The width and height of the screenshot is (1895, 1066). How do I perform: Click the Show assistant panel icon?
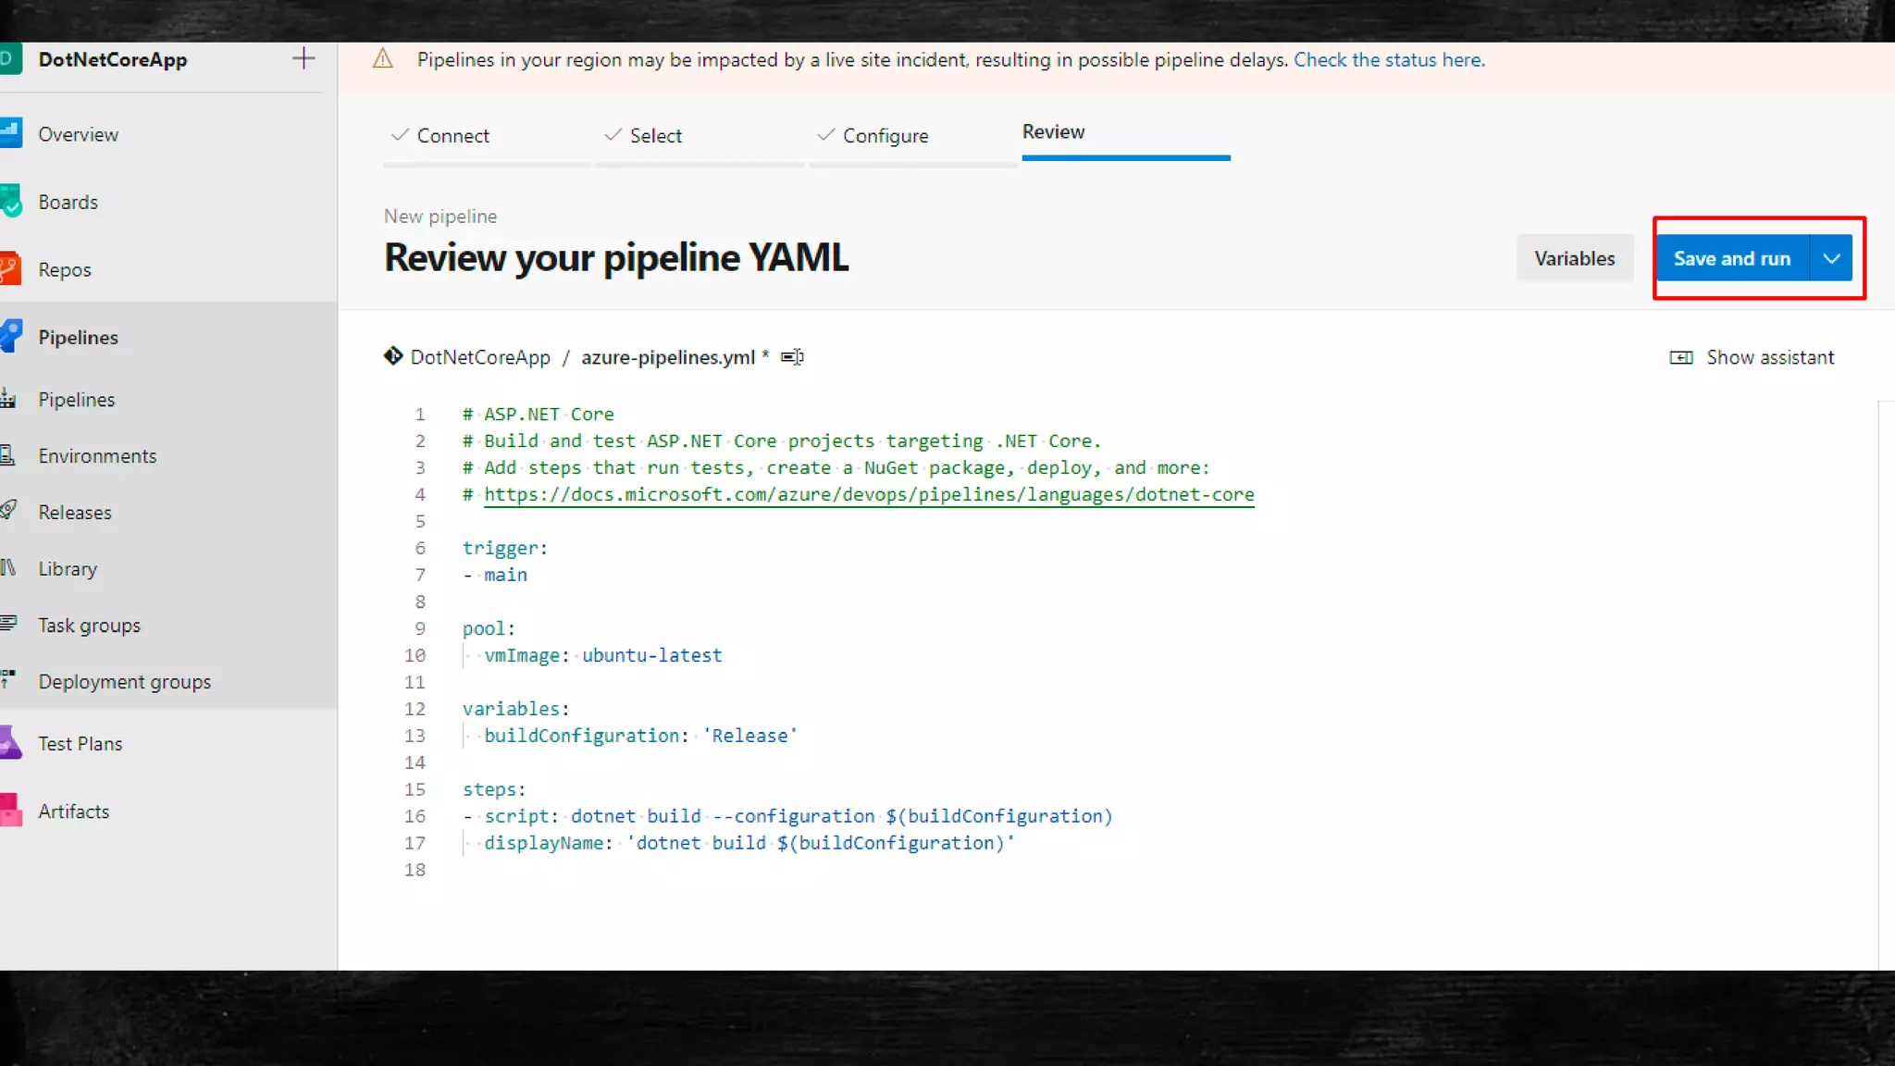tap(1681, 357)
